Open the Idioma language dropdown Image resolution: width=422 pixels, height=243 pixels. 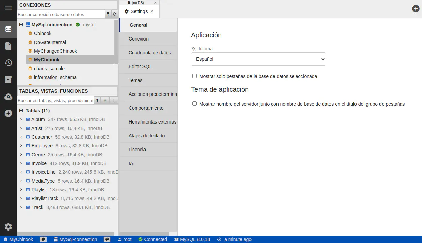tap(258, 59)
